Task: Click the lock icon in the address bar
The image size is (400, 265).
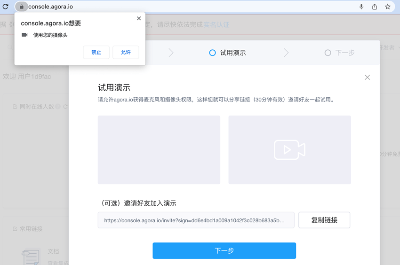Action: pyautogui.click(x=22, y=7)
